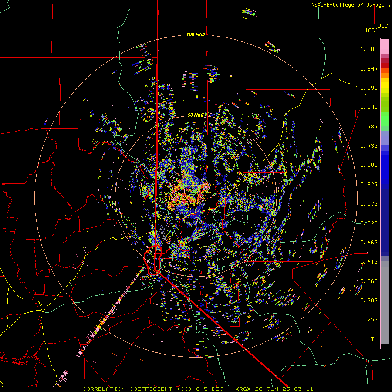Click the 0.893 scale value

pyautogui.click(x=369, y=88)
